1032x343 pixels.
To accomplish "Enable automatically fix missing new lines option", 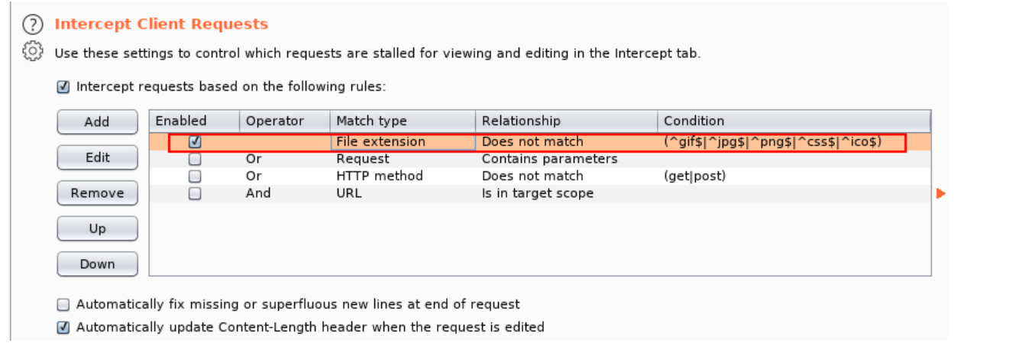I will (x=63, y=304).
